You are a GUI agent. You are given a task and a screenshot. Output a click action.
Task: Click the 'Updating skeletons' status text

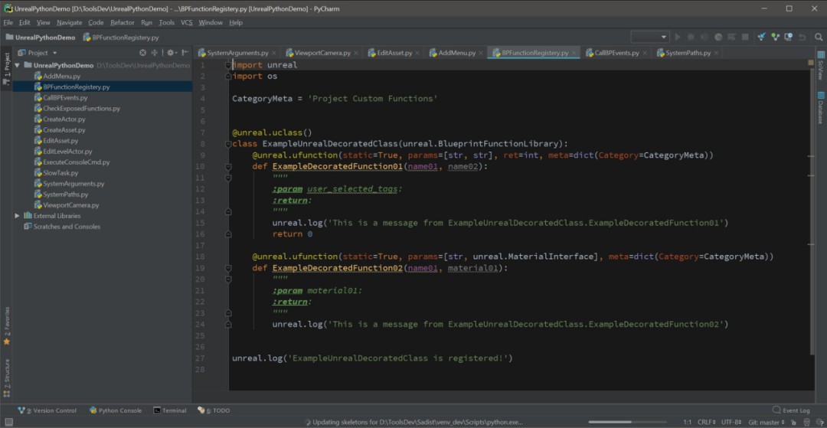pos(419,423)
